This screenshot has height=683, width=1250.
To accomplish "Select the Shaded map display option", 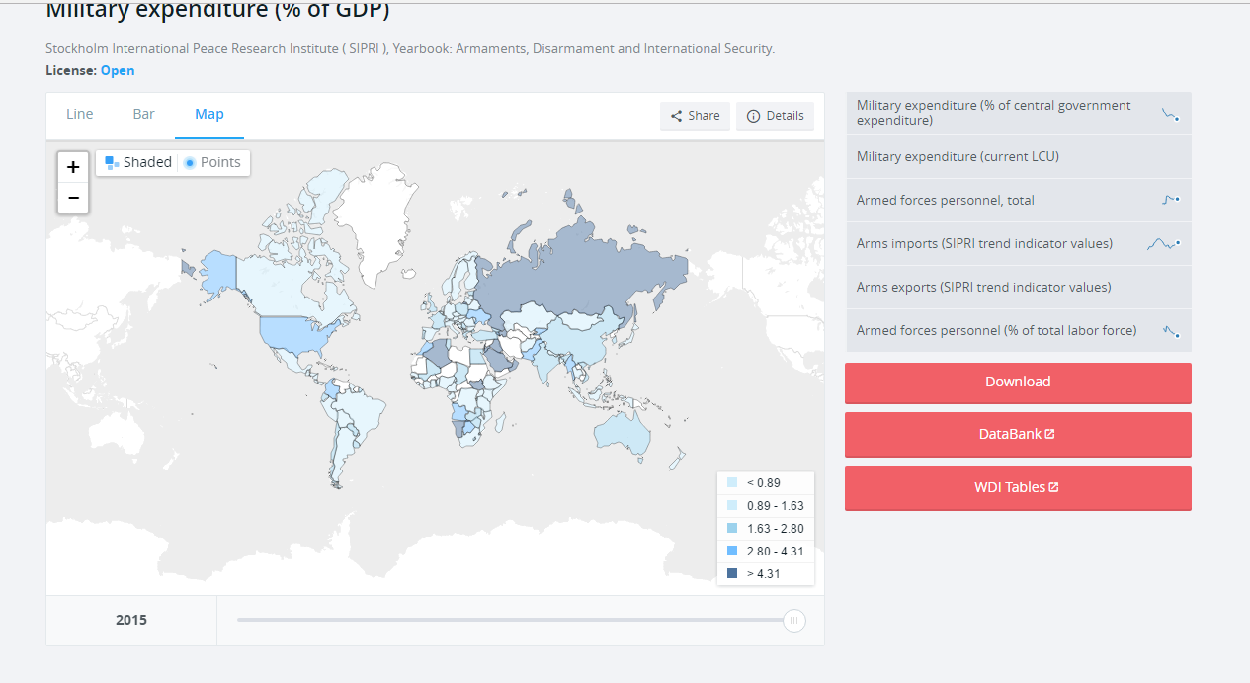I will point(138,162).
